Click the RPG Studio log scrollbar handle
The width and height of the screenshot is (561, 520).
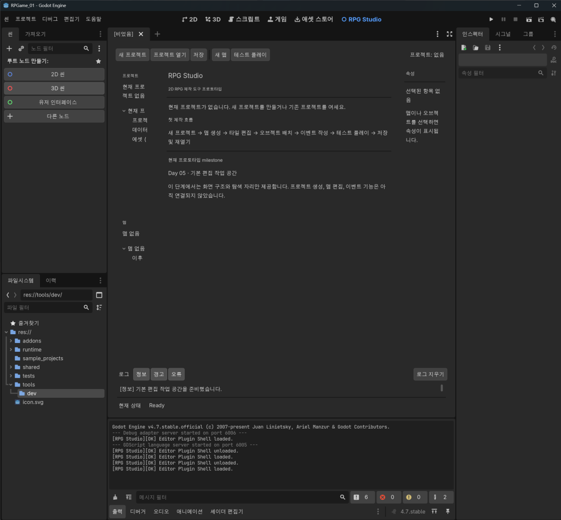click(442, 388)
